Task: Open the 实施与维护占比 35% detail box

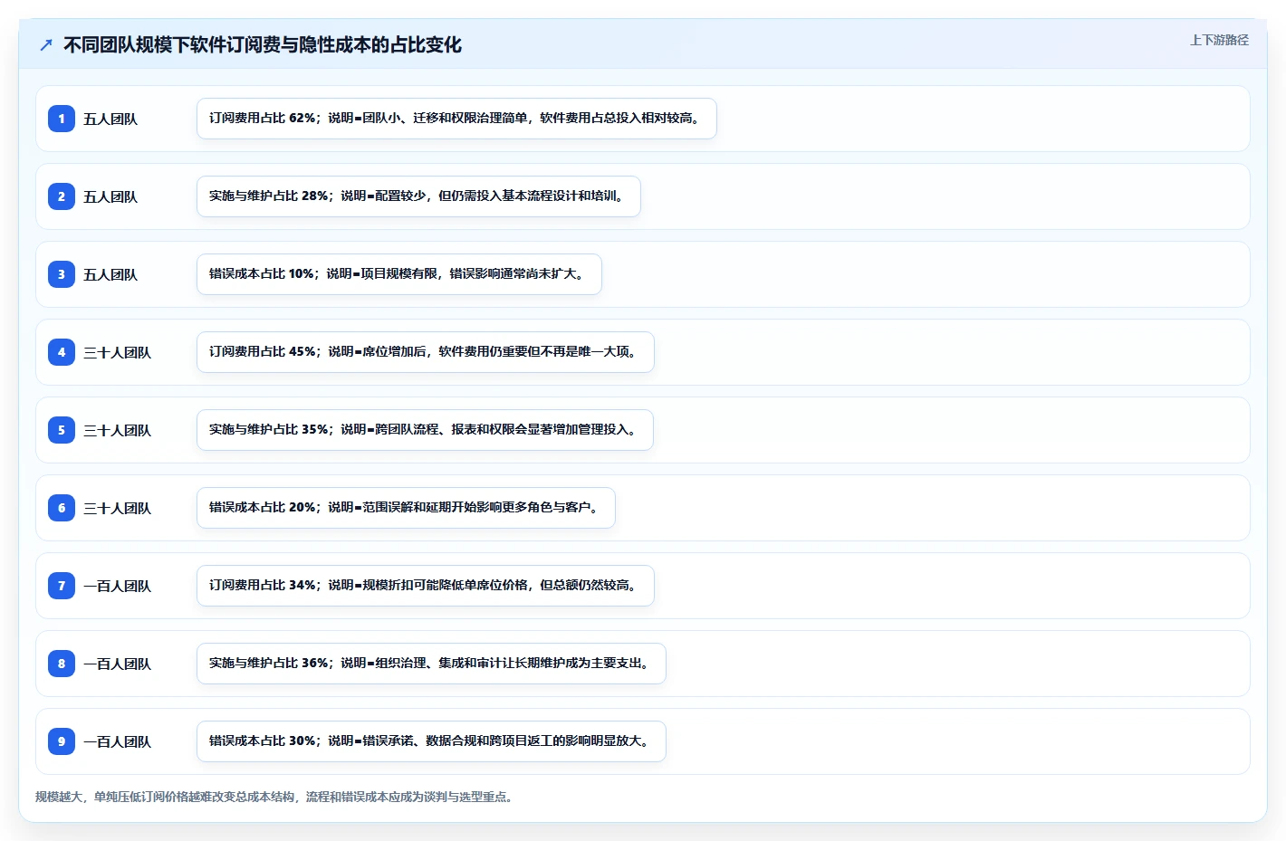Action: pos(425,430)
